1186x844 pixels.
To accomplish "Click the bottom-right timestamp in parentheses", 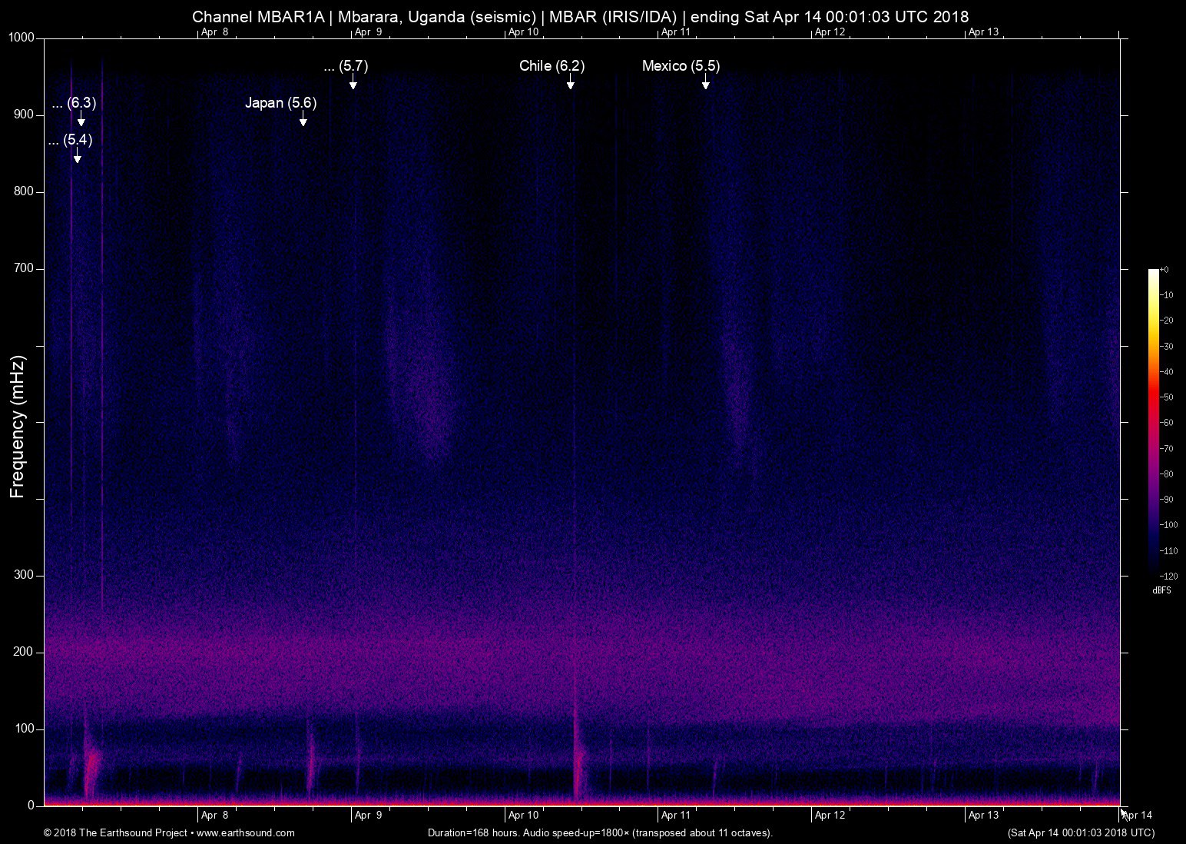I will [x=1081, y=832].
